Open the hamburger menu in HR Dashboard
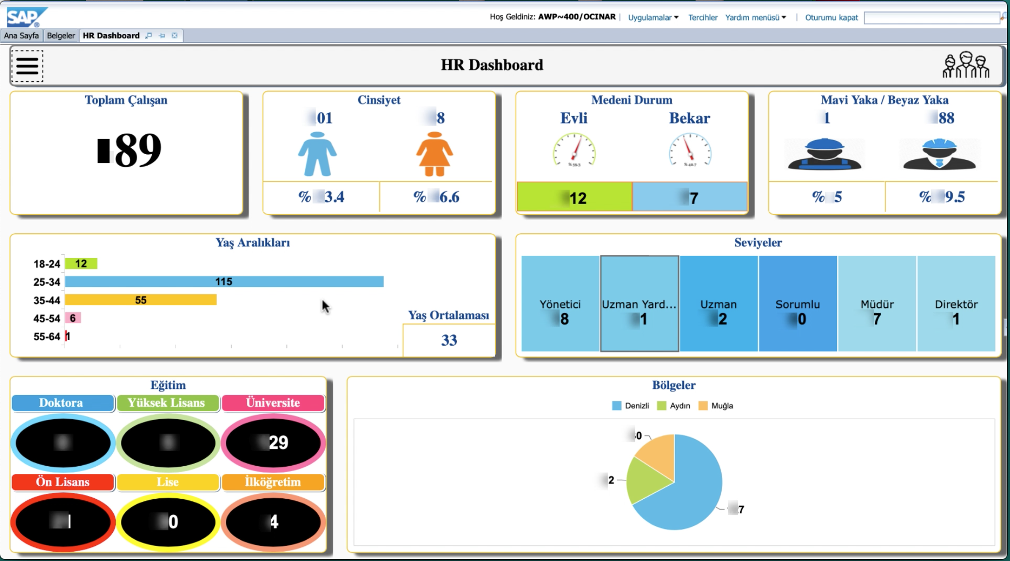Image resolution: width=1010 pixels, height=561 pixels. pos(27,66)
